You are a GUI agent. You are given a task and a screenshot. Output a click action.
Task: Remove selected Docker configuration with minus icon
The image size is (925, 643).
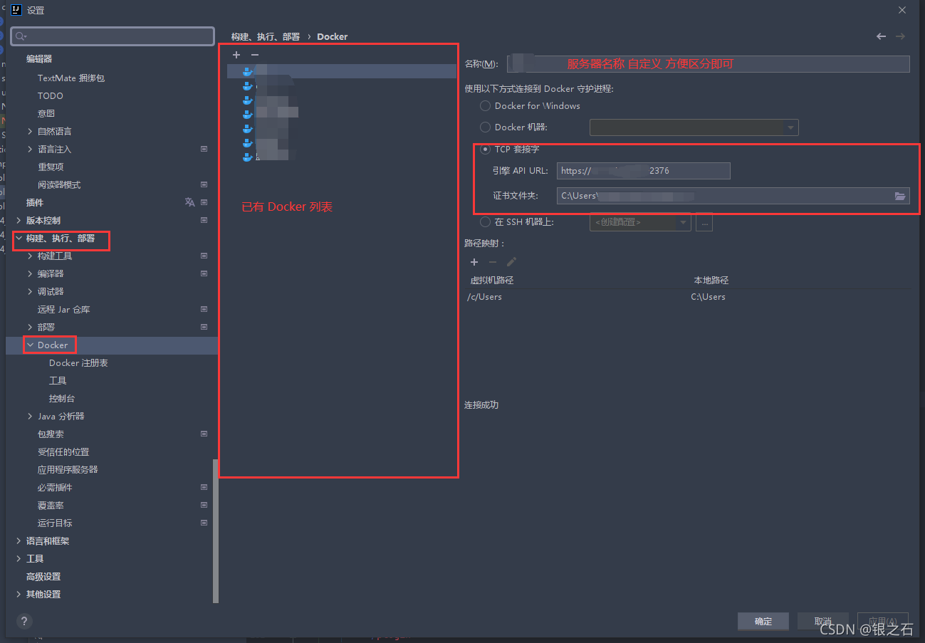coord(255,55)
